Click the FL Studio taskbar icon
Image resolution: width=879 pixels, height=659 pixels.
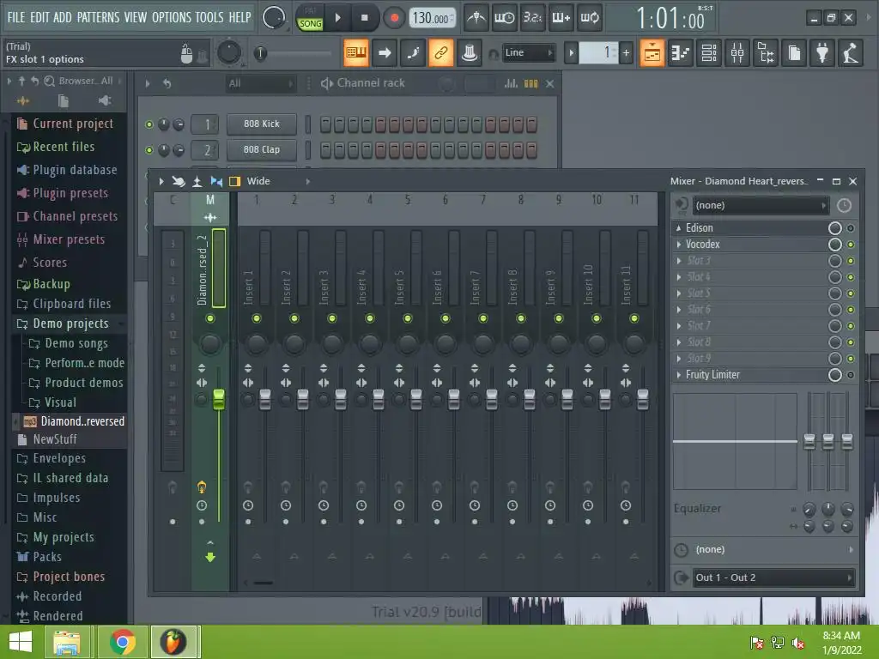(x=173, y=642)
